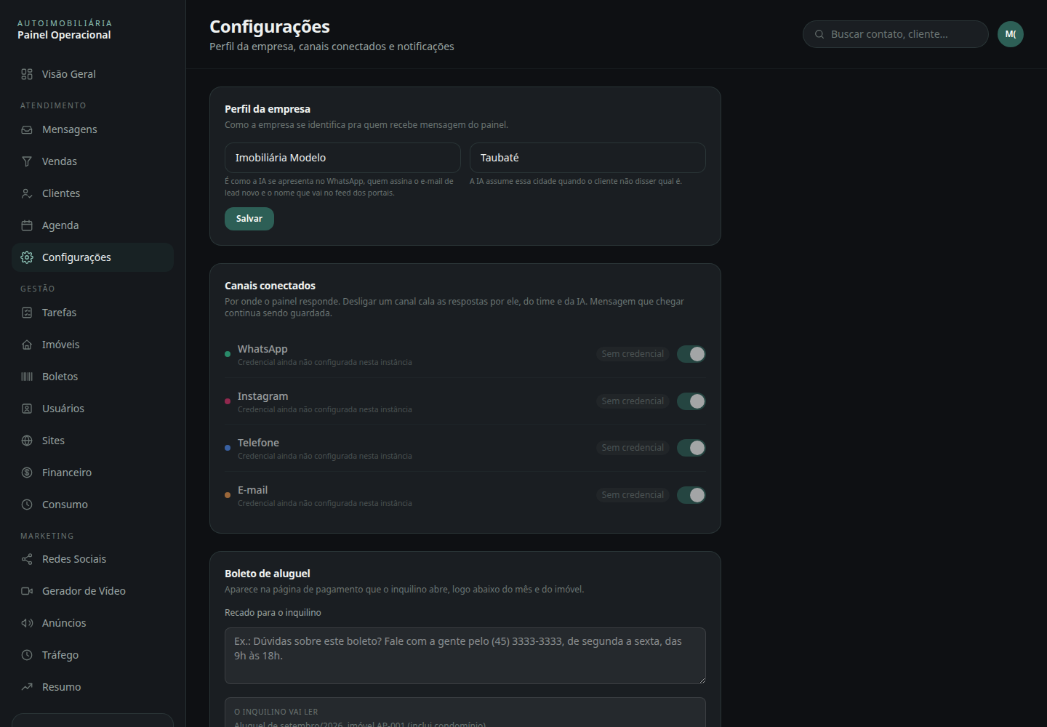The height and width of the screenshot is (727, 1047).
Task: Click the Painel Operacional title
Action: [x=64, y=35]
